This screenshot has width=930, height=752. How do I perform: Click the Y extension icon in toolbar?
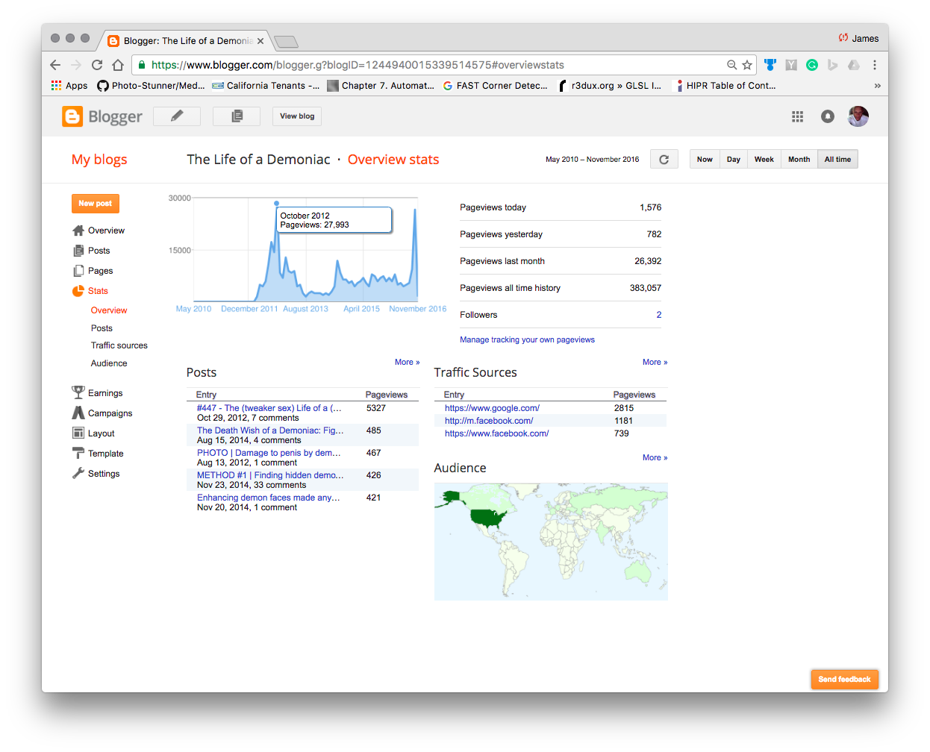[x=791, y=65]
